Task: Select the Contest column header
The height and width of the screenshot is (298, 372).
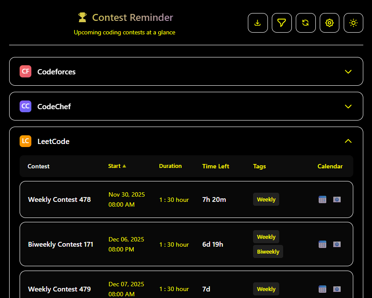Action: 38,166
